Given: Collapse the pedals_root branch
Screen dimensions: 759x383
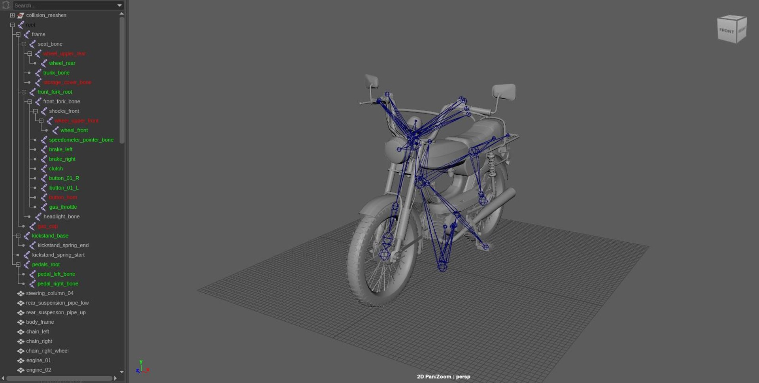Looking at the screenshot, I should [x=18, y=265].
